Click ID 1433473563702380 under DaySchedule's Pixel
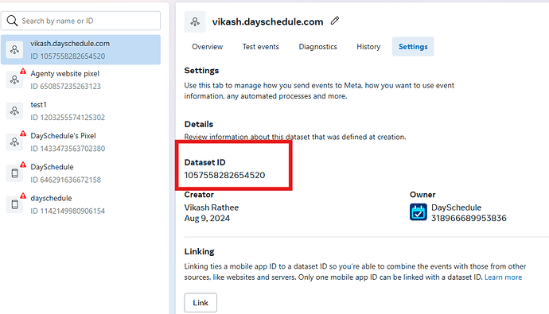The image size is (549, 314). [68, 149]
